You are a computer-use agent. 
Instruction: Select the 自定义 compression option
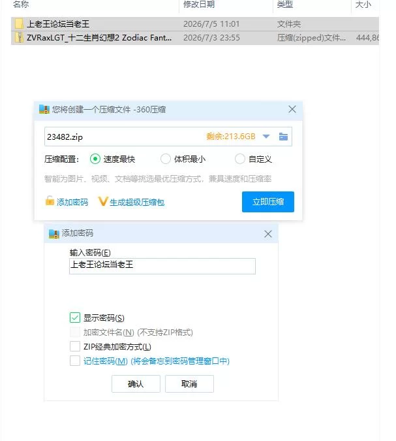240,159
